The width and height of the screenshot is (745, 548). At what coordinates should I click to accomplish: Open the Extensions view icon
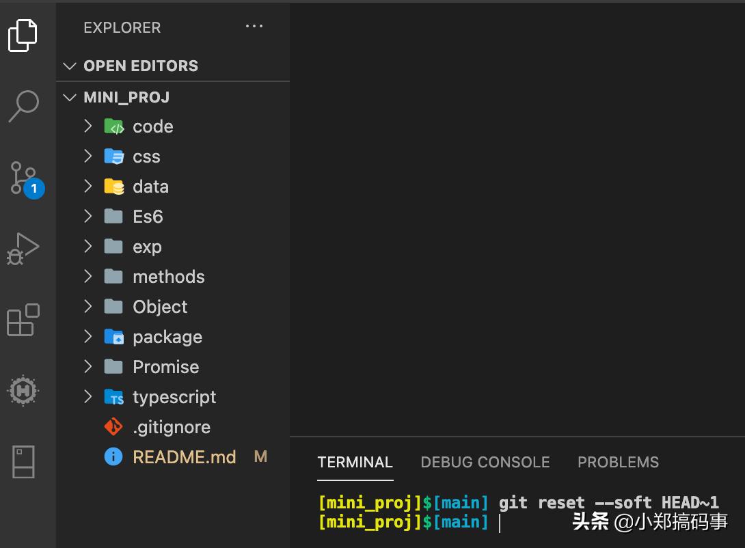tap(23, 320)
